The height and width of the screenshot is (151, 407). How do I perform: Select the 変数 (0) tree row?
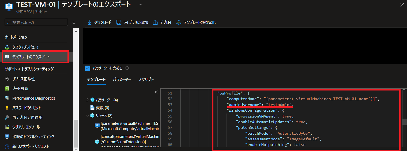(100, 108)
